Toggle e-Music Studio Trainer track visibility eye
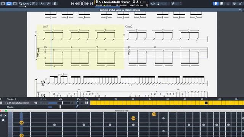This screenshot has height=137, width=244. [35, 103]
